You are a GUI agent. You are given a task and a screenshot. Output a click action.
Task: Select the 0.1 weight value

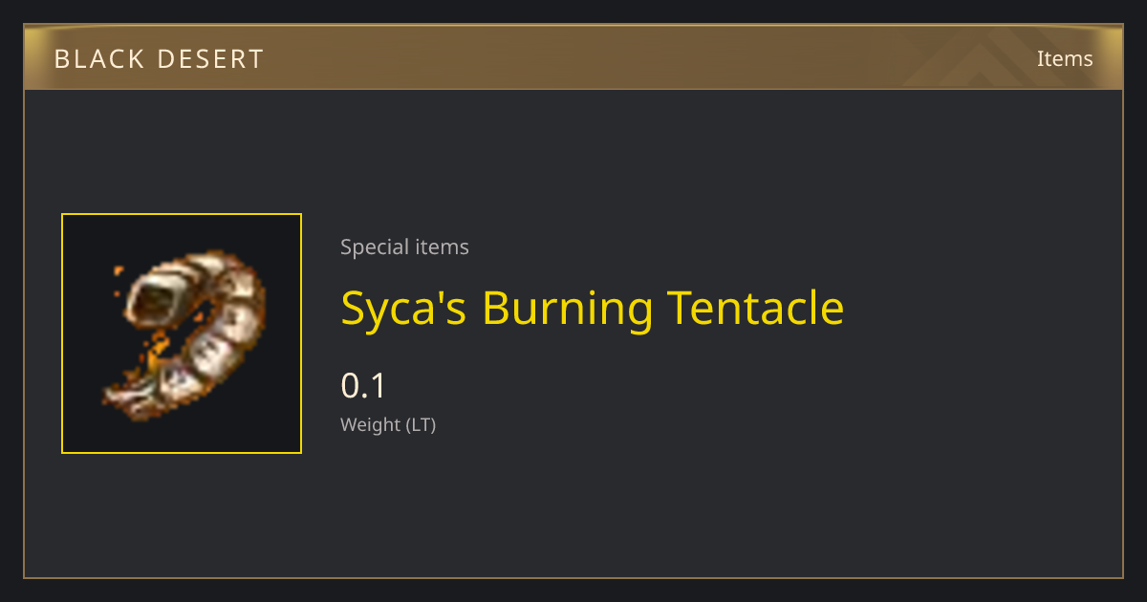363,386
